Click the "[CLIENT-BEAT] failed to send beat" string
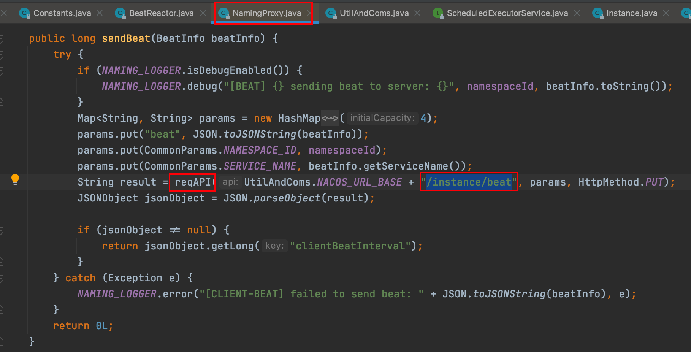Screen dimensions: 691x352 pyautogui.click(x=312, y=294)
